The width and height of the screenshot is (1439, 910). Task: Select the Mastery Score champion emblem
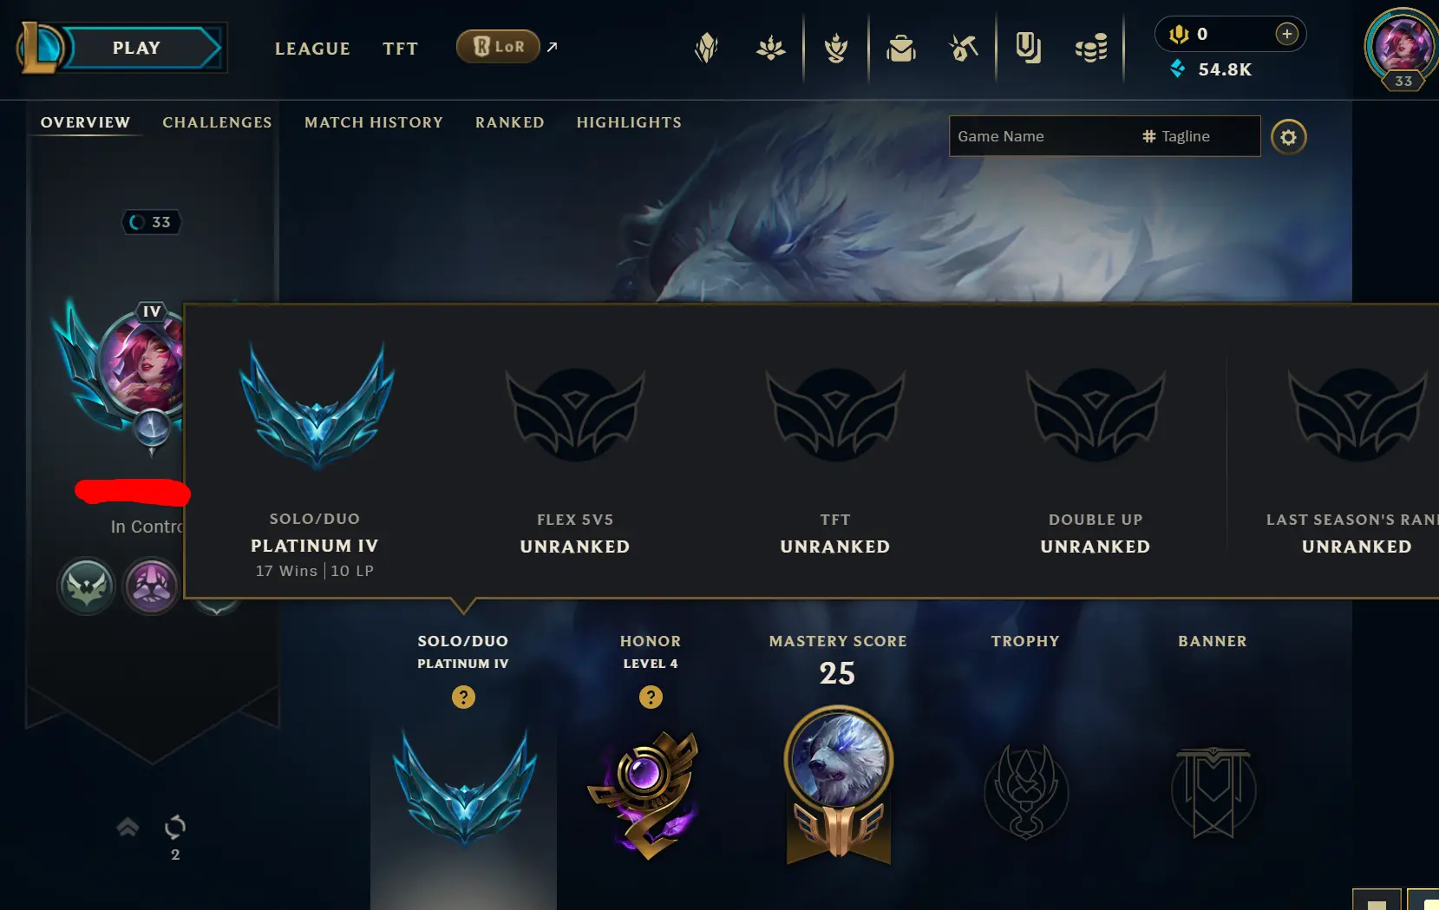838,785
